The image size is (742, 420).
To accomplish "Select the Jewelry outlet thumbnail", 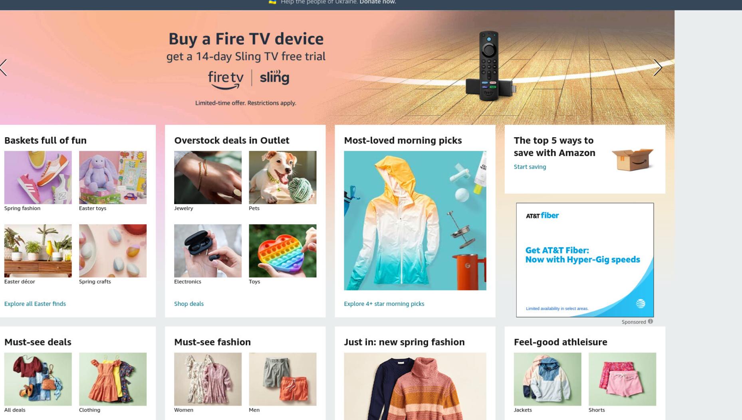I will 208,177.
